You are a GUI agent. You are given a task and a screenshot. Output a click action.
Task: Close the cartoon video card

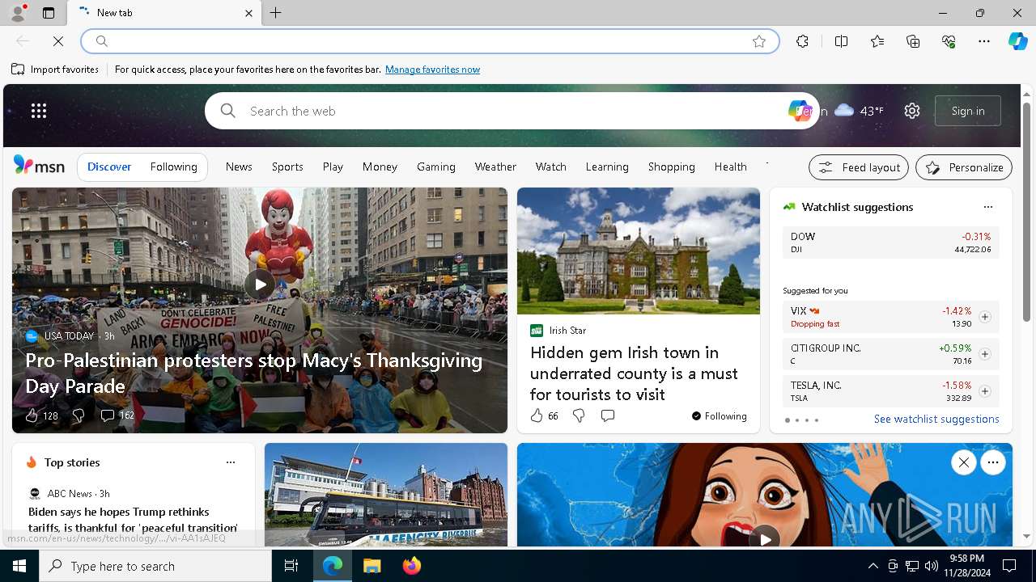tap(963, 462)
